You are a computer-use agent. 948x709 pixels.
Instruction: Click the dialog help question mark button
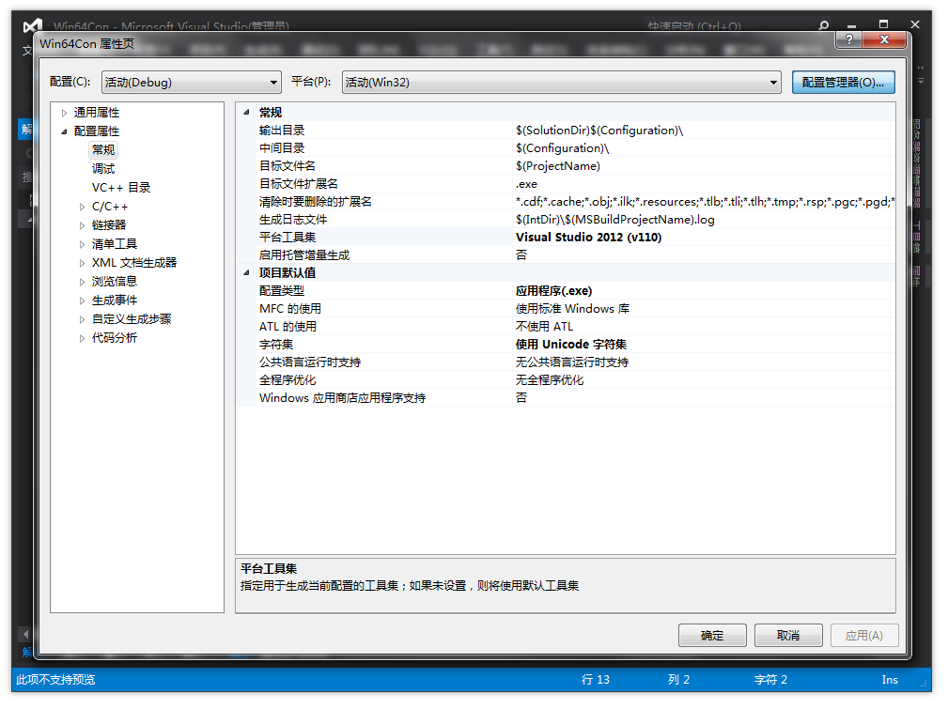pos(848,39)
